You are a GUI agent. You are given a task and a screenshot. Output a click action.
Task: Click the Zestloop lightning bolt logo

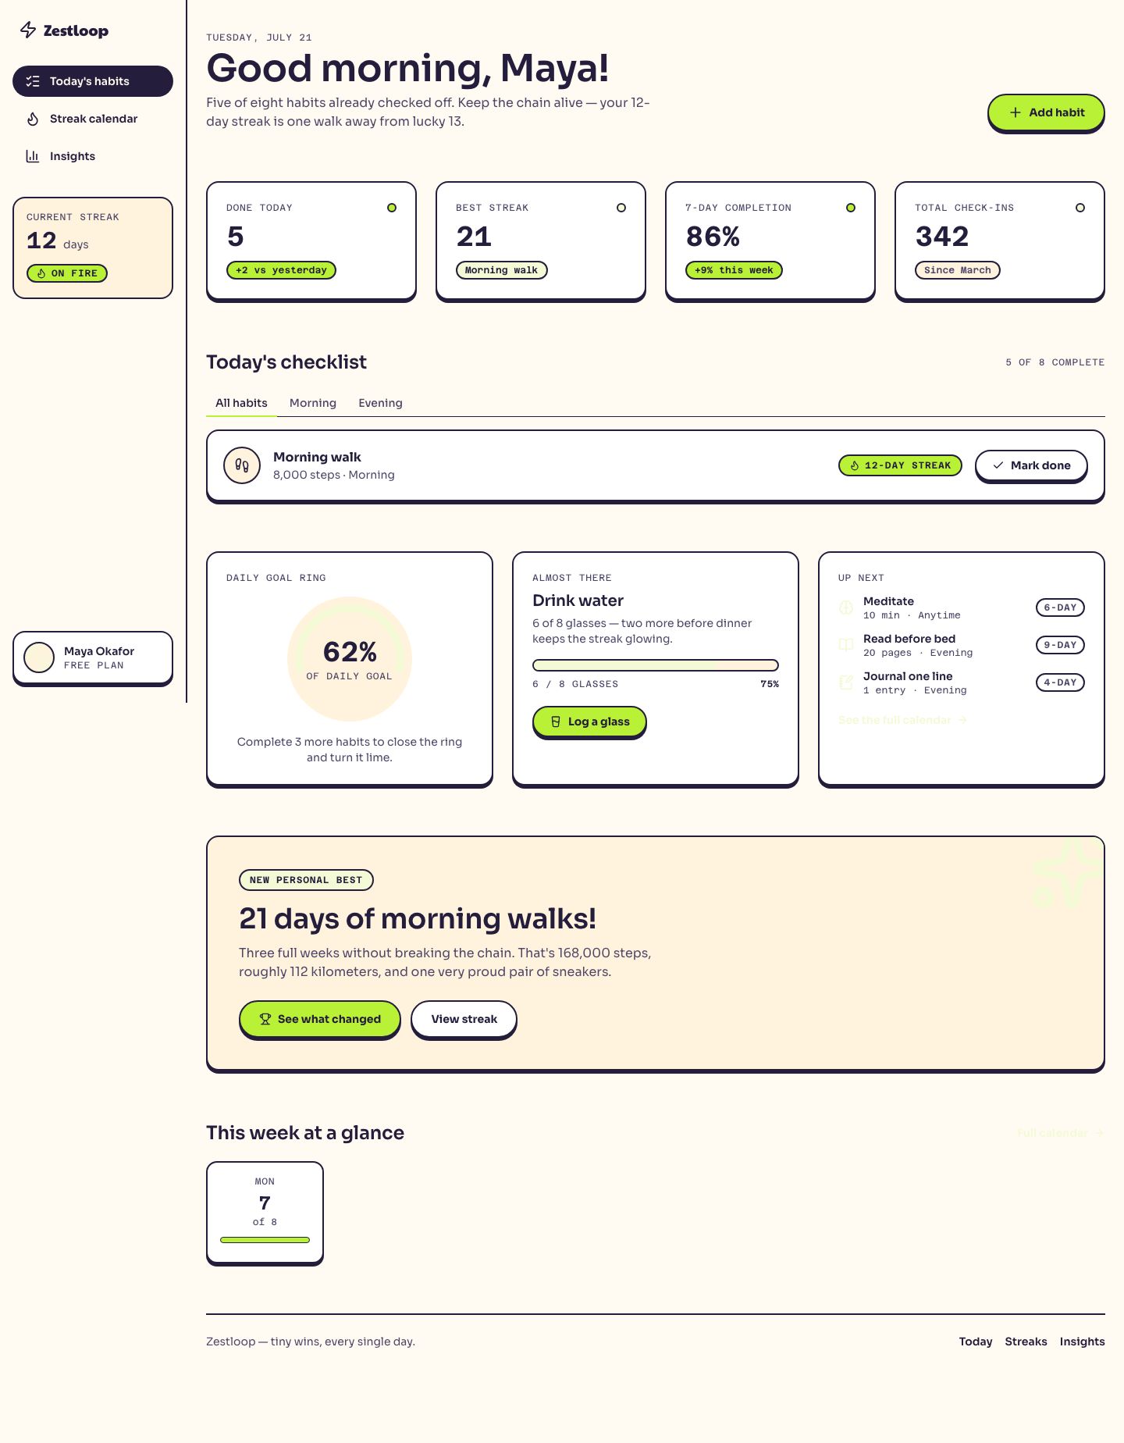coord(28,30)
